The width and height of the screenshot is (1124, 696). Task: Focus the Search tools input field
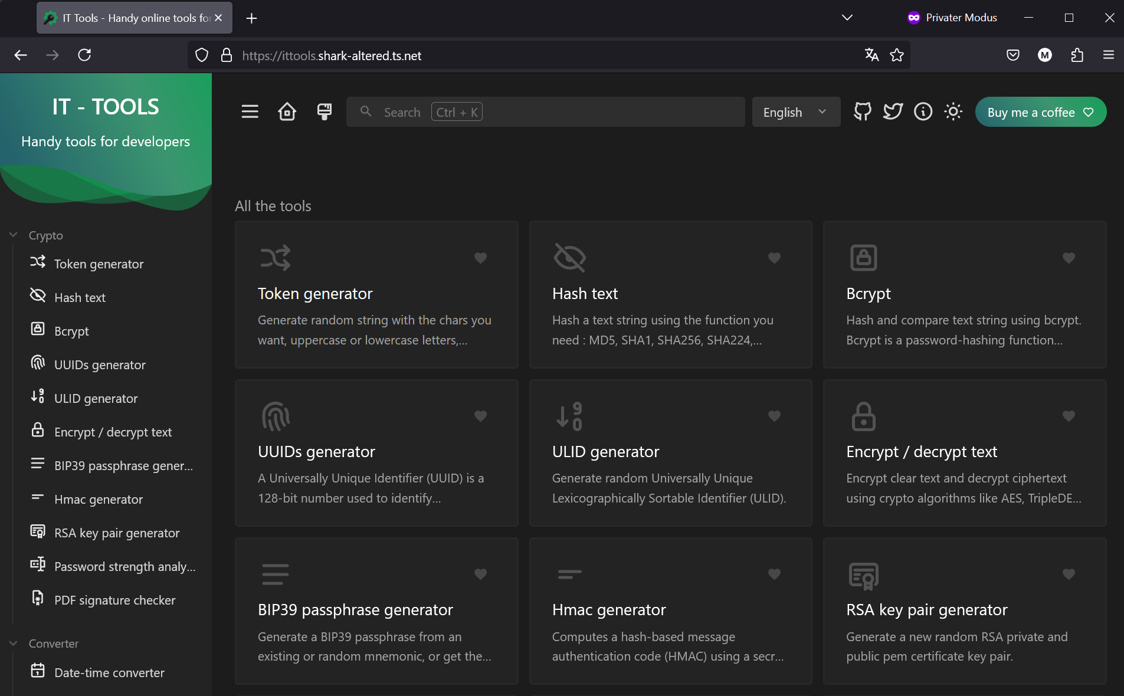pyautogui.click(x=546, y=112)
